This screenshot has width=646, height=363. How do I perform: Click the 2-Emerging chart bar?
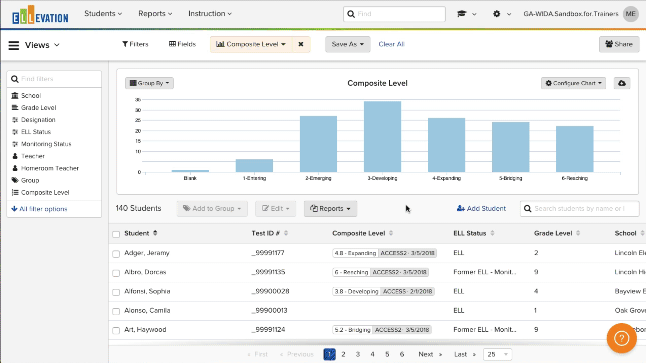tap(318, 144)
